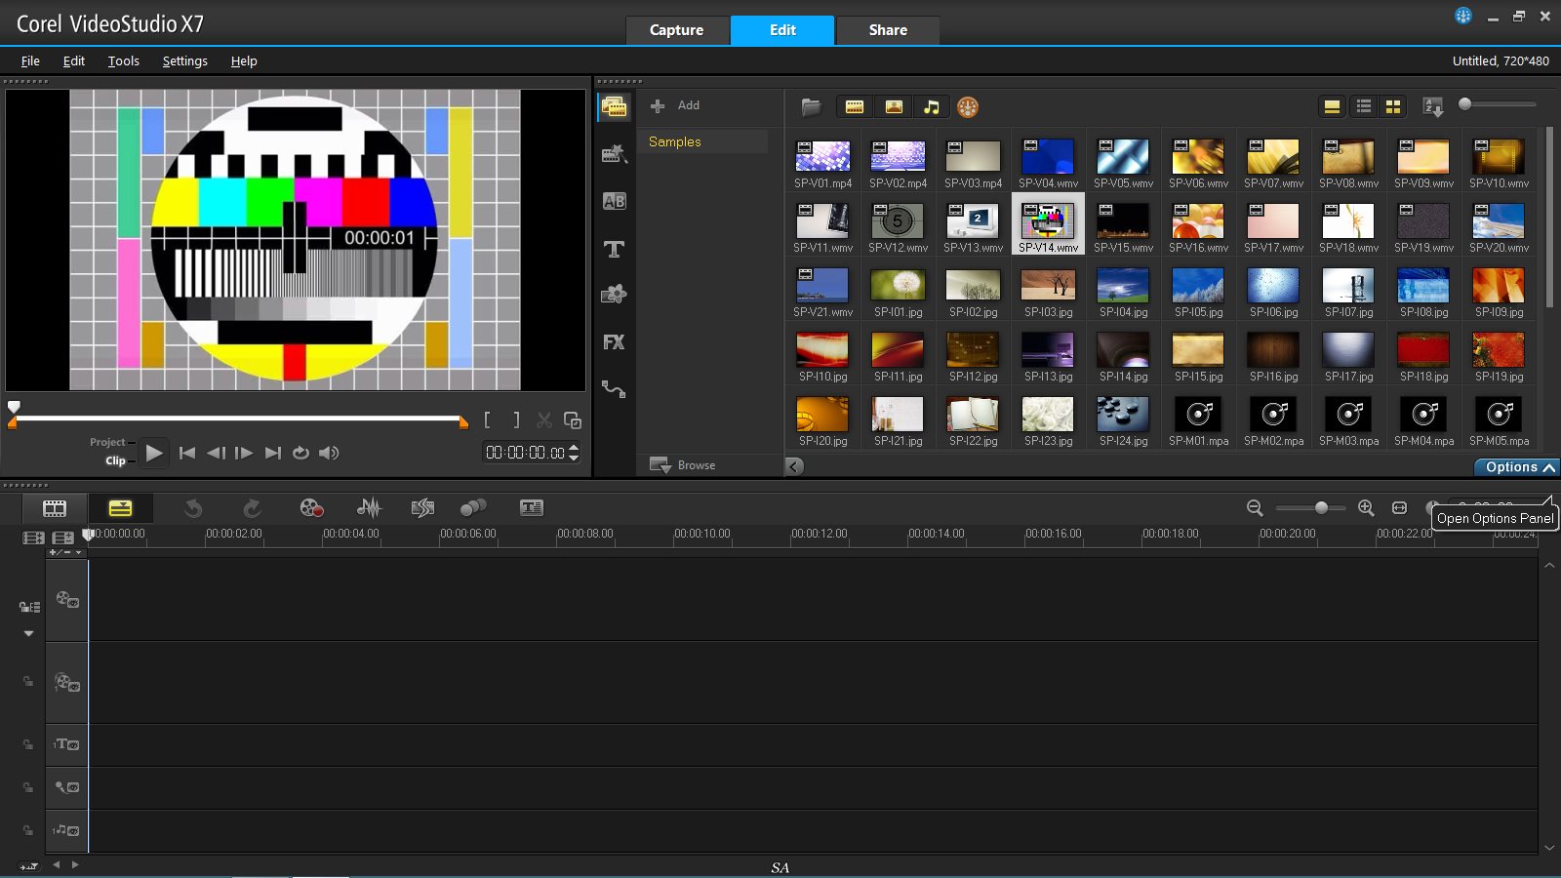This screenshot has height=878, width=1561.
Task: Play the preview clip
Action: 154,453
